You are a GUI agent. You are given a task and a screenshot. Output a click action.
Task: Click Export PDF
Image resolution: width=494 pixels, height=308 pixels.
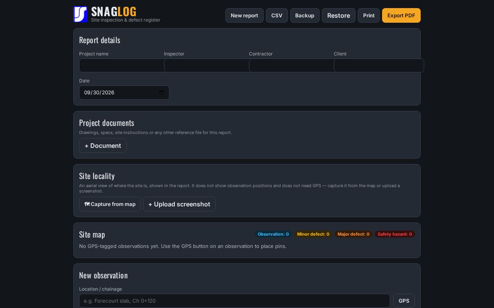401,15
